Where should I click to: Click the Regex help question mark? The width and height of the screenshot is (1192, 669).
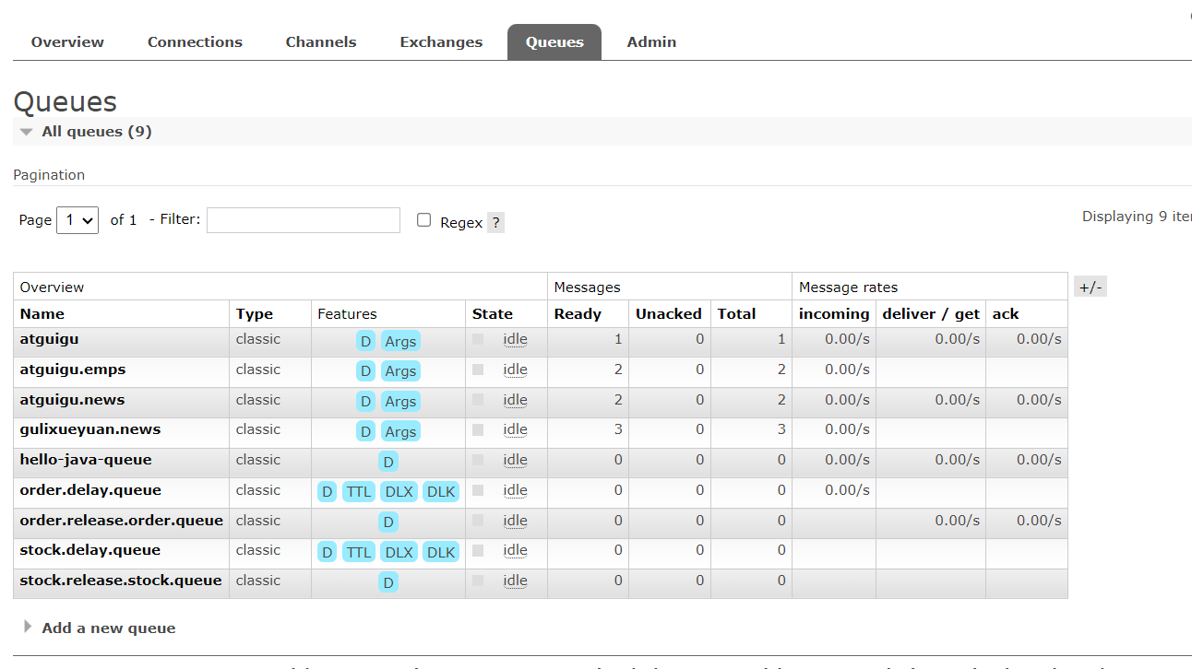(495, 222)
